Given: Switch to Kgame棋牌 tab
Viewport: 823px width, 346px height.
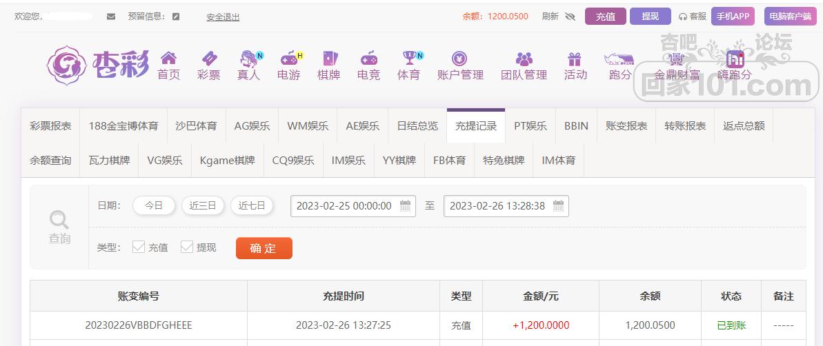Looking at the screenshot, I should coord(227,161).
